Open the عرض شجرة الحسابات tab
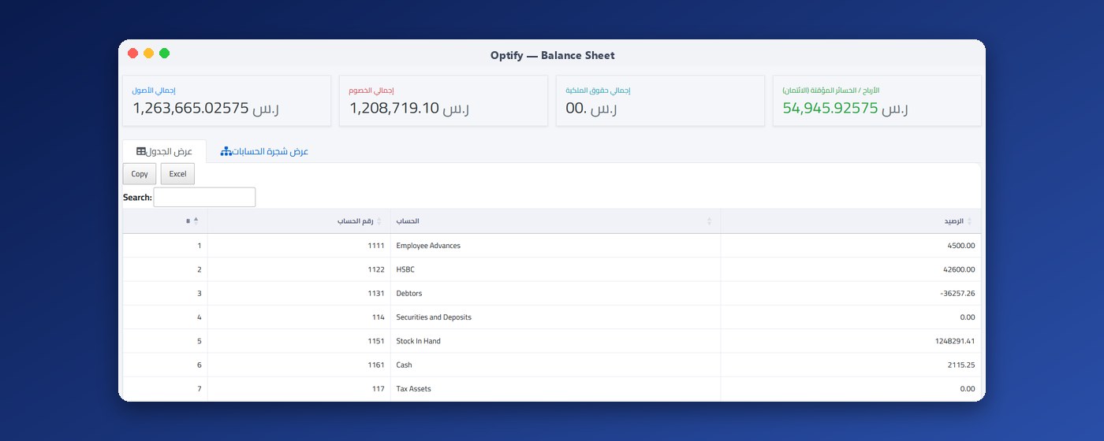Viewport: 1104px width, 441px height. tap(264, 151)
